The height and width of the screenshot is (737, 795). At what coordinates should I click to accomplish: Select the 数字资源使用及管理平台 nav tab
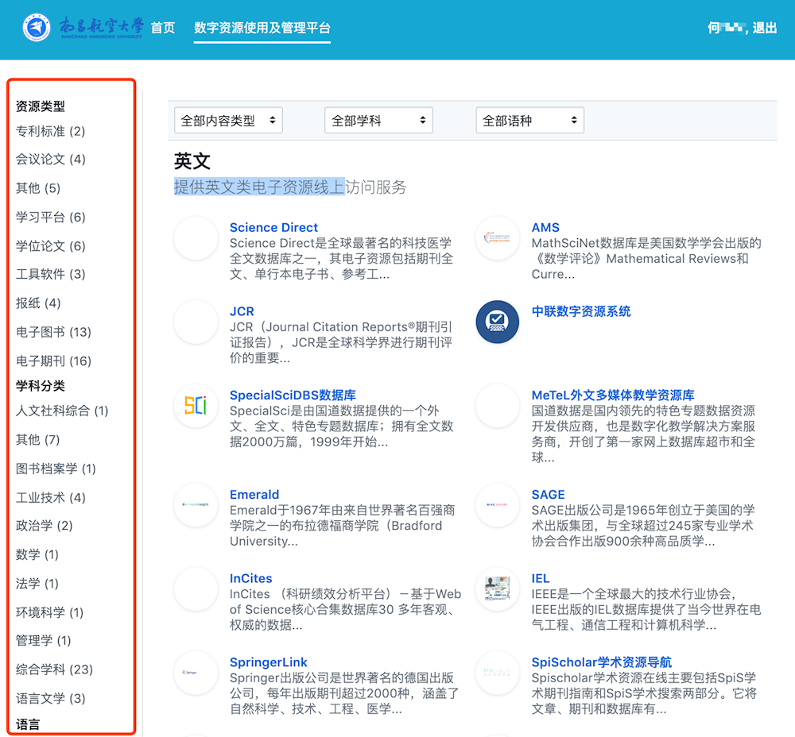point(262,27)
